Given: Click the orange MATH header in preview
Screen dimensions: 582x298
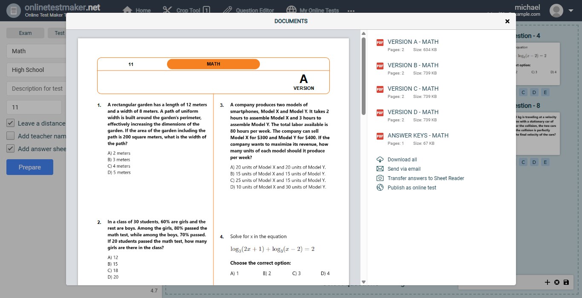Looking at the screenshot, I should coord(213,64).
